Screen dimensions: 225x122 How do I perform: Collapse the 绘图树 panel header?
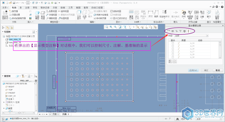(3, 32)
